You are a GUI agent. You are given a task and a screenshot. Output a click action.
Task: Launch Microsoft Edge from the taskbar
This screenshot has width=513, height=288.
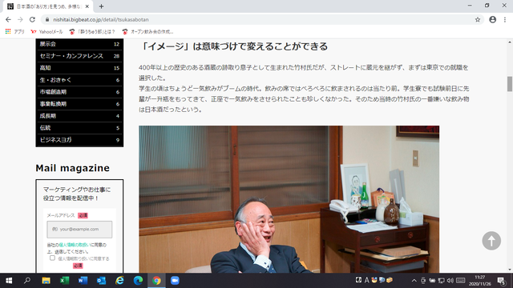tap(138, 281)
